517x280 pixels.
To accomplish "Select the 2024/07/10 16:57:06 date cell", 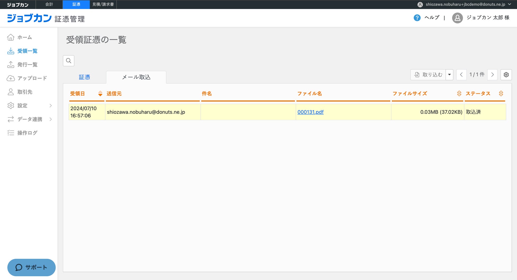I will click(87, 112).
